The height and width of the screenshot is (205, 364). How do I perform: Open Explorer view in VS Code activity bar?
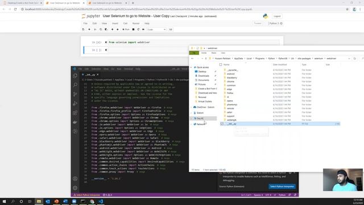click(75, 76)
